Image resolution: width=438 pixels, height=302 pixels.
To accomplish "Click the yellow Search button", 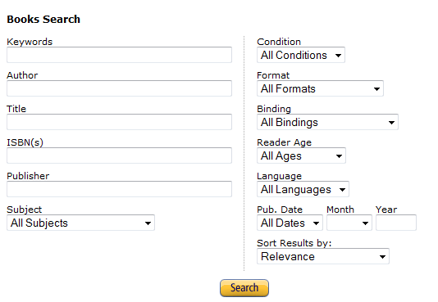I will 244,288.
